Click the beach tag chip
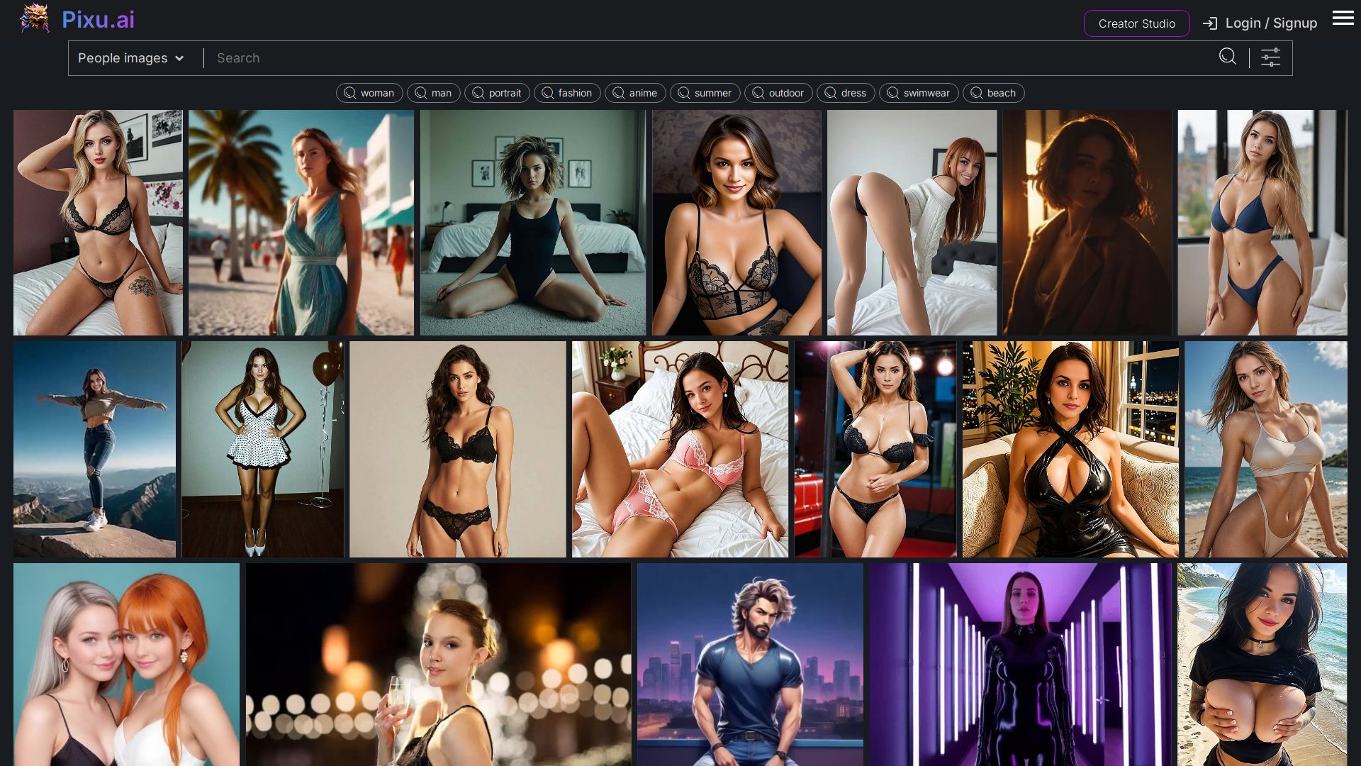This screenshot has width=1361, height=766. [x=992, y=93]
